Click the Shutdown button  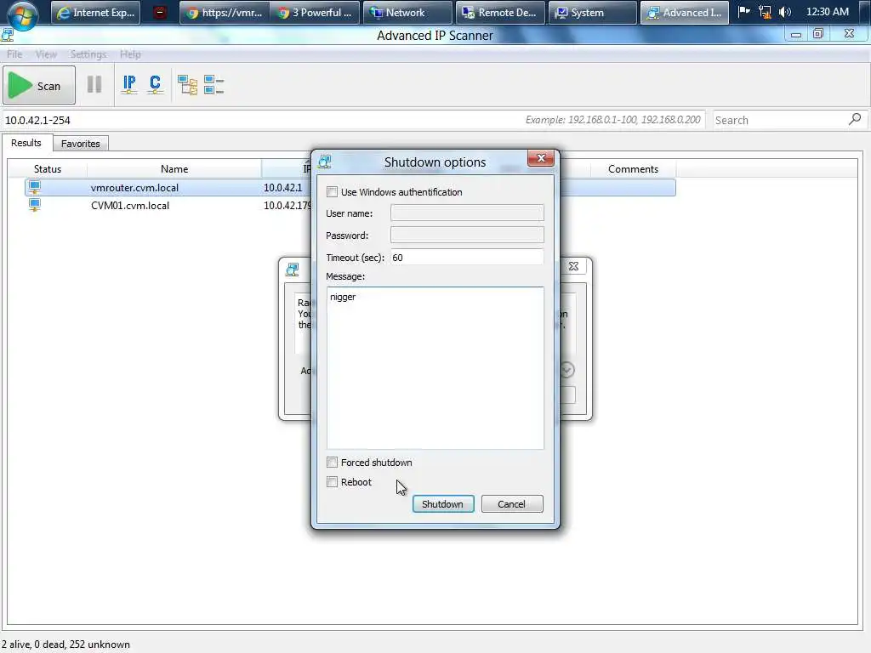pos(442,504)
